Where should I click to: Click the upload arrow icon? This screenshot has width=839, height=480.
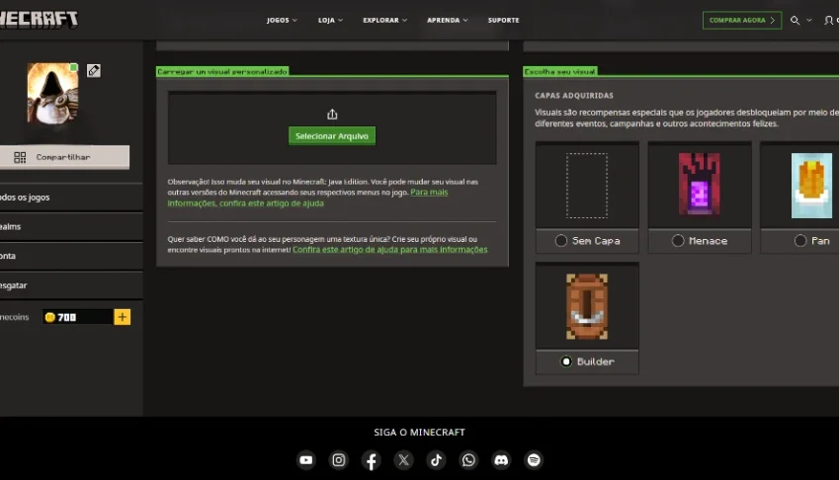(x=332, y=115)
